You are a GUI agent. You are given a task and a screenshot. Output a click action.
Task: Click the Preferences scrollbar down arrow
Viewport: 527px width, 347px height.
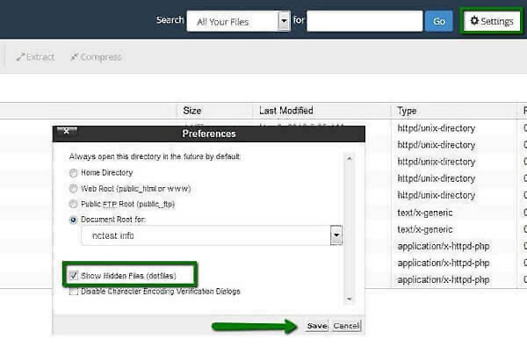click(350, 299)
